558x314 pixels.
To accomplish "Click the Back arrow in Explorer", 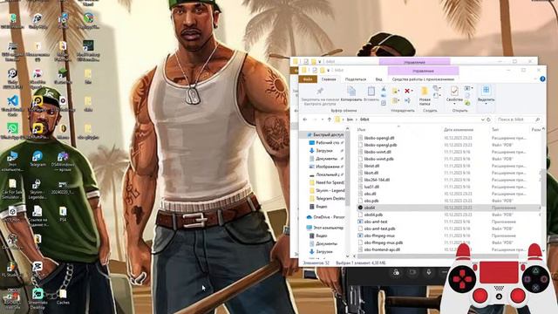I will [x=305, y=119].
